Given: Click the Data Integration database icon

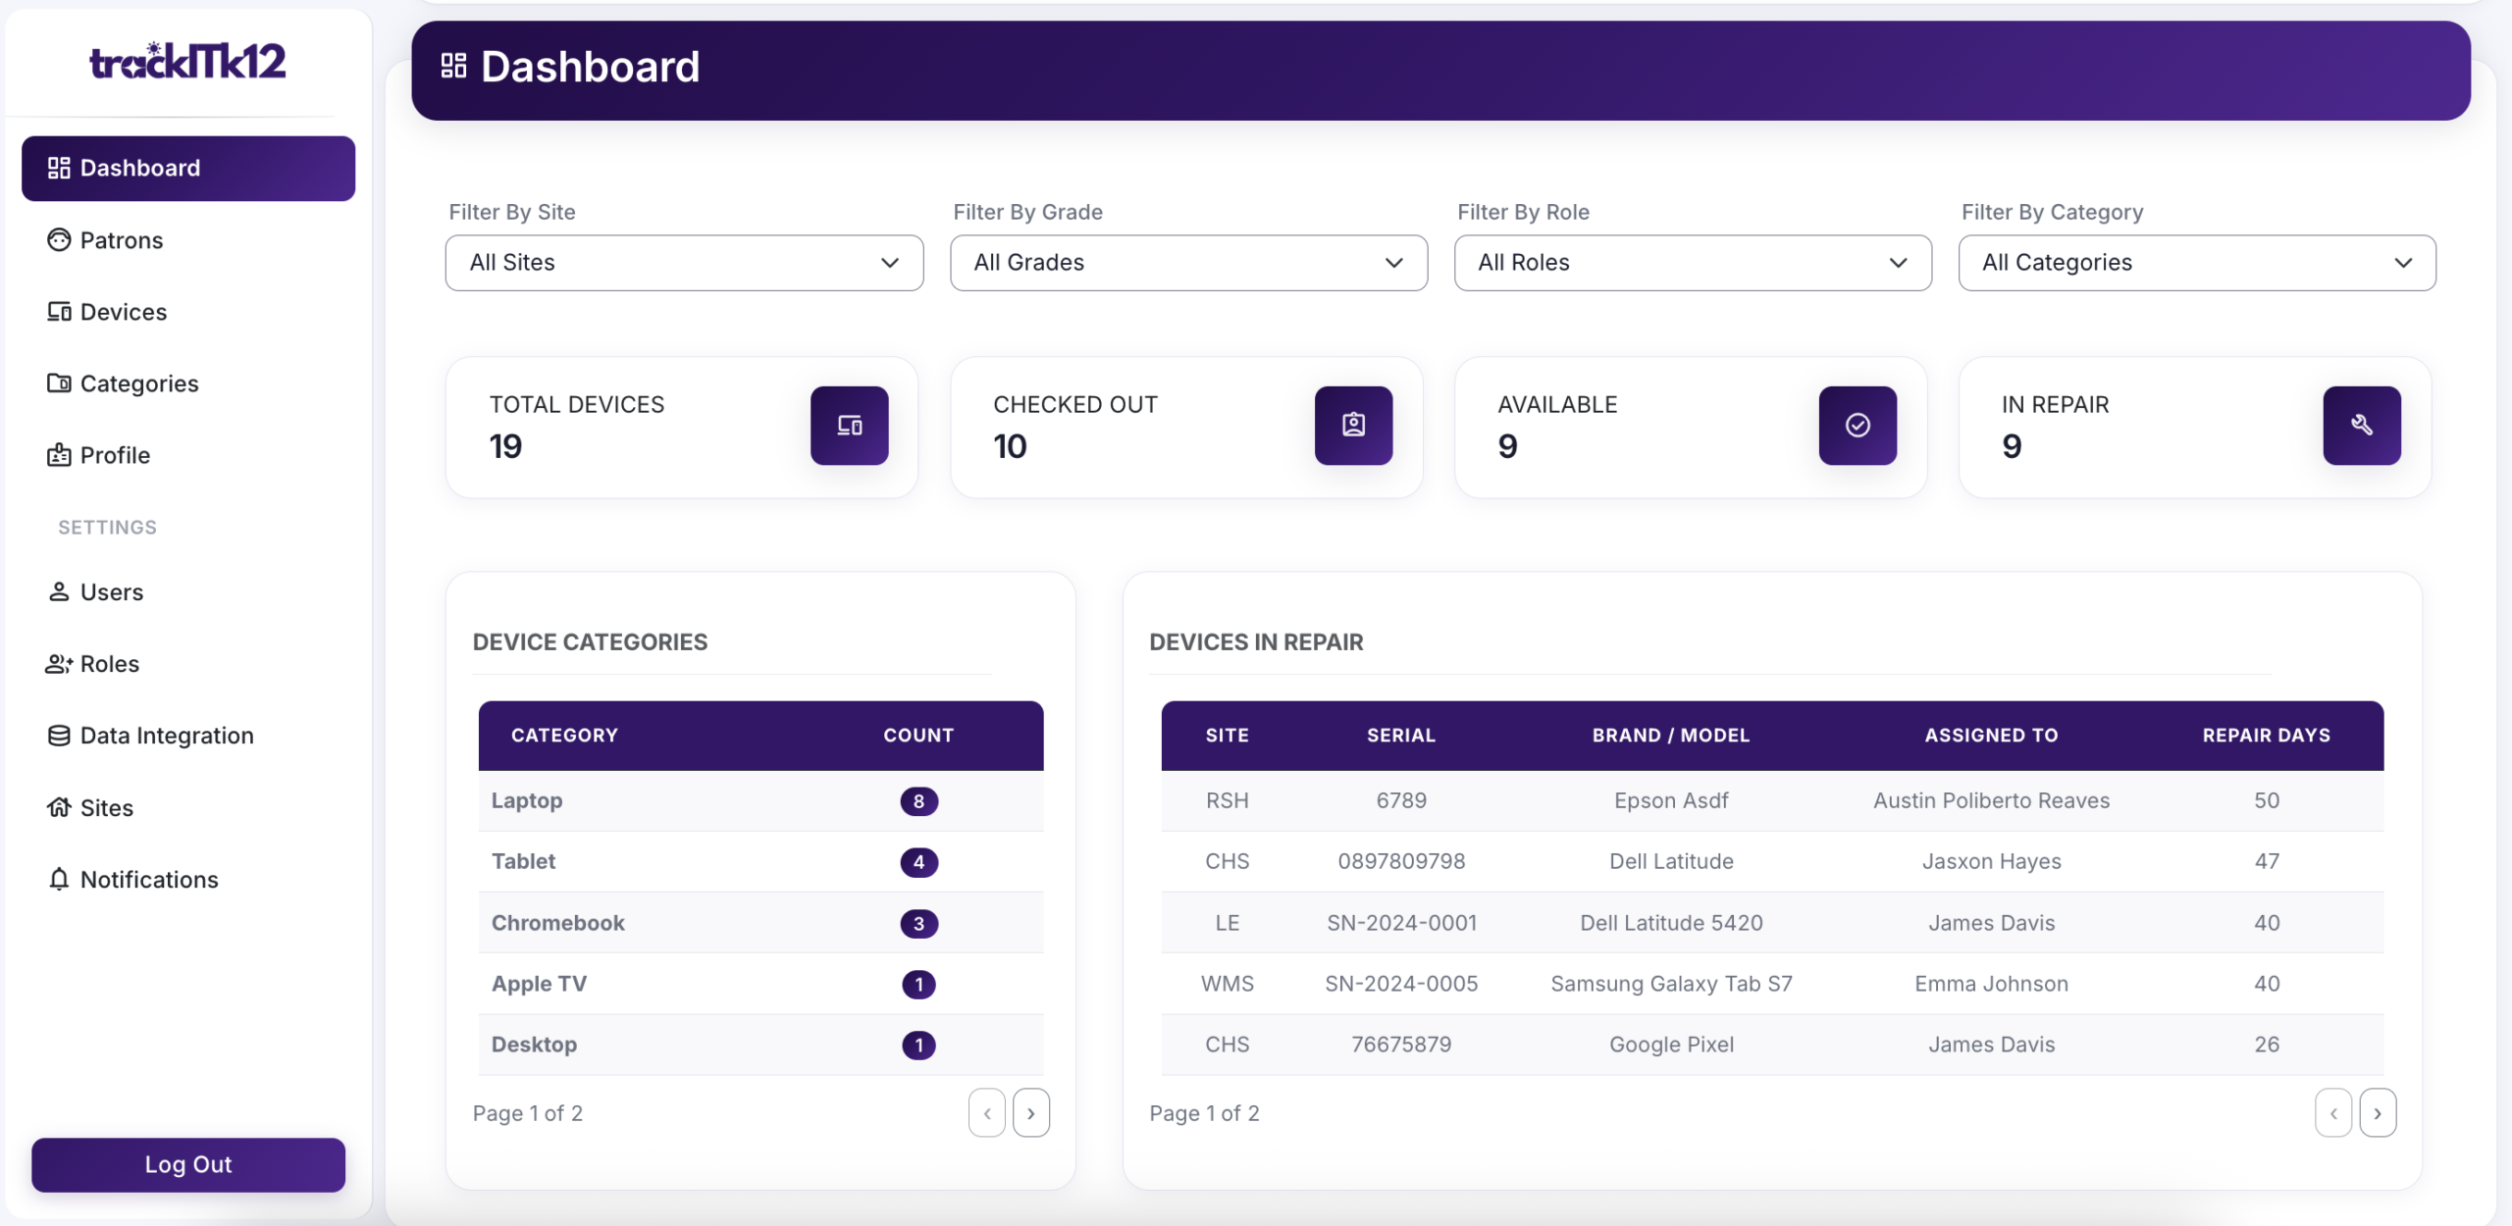Looking at the screenshot, I should click(x=59, y=736).
